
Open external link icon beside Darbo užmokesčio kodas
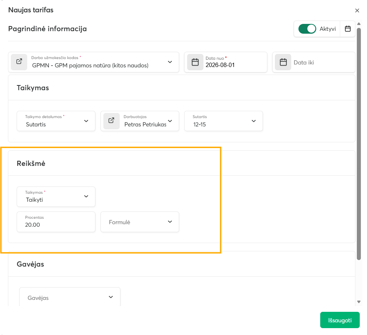pyautogui.click(x=19, y=62)
